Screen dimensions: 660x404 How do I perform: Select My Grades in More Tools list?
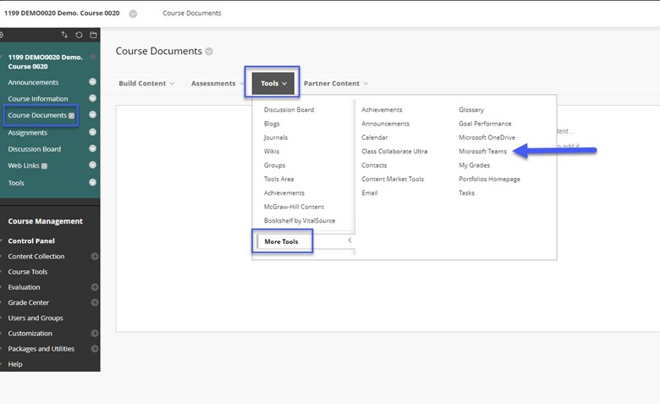click(x=474, y=165)
